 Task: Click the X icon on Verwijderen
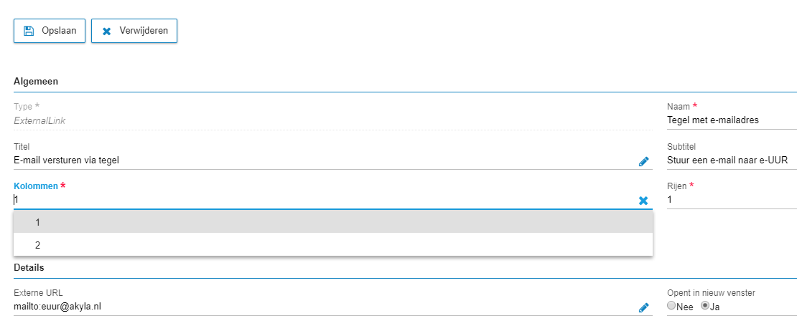click(107, 32)
